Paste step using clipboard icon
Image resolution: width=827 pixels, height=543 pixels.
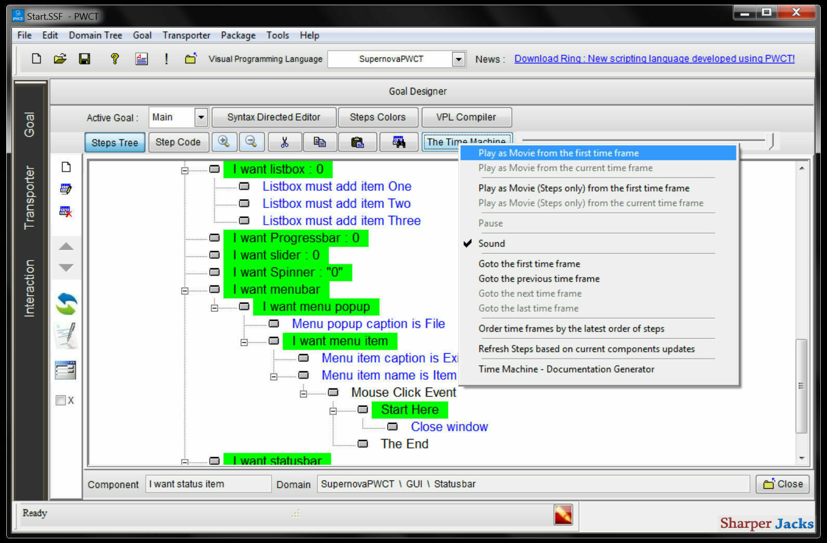pyautogui.click(x=357, y=142)
